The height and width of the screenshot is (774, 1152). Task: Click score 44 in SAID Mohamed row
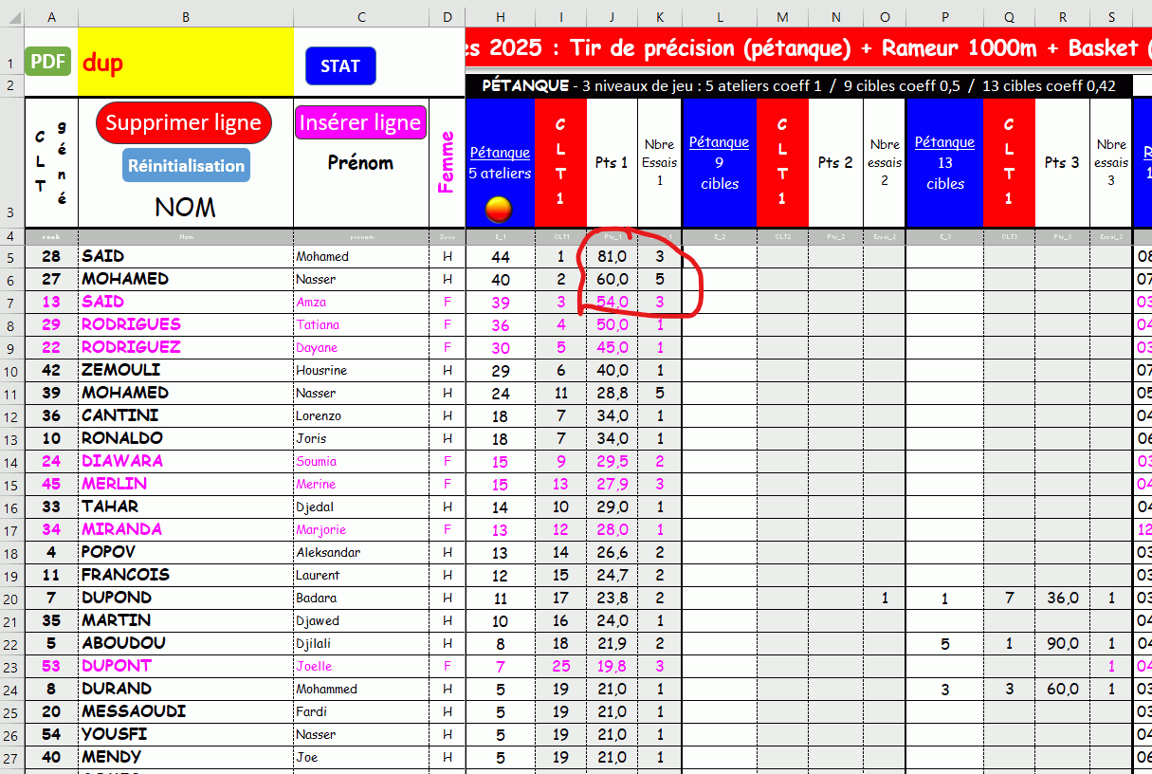(x=500, y=256)
